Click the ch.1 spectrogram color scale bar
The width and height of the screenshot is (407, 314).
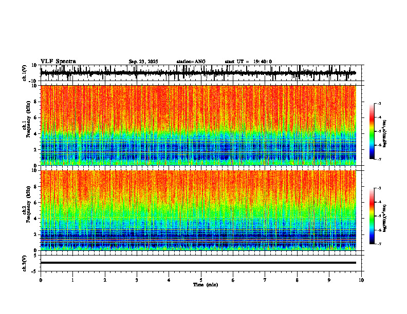click(x=372, y=131)
